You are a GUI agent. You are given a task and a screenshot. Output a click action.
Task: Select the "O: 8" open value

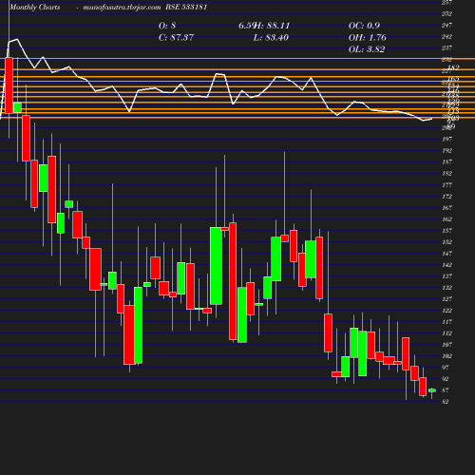point(167,26)
